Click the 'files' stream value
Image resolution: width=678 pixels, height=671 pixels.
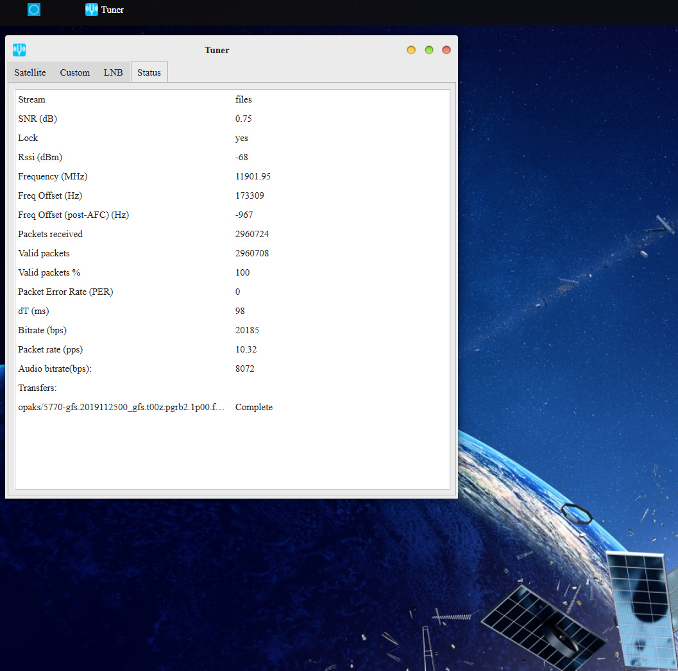pyautogui.click(x=244, y=99)
